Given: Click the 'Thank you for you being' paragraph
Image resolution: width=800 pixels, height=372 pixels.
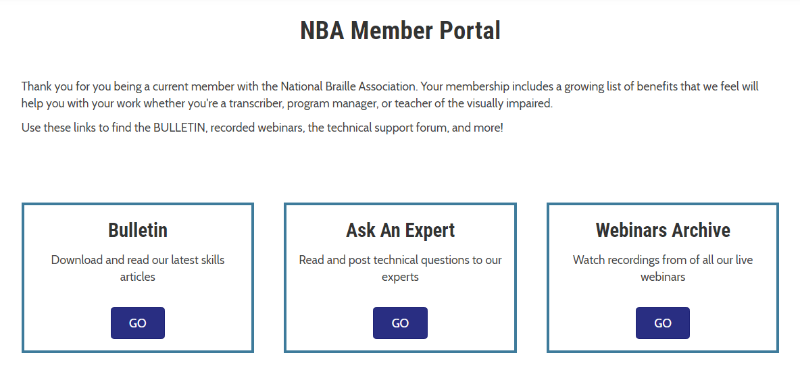Looking at the screenshot, I should pos(391,95).
